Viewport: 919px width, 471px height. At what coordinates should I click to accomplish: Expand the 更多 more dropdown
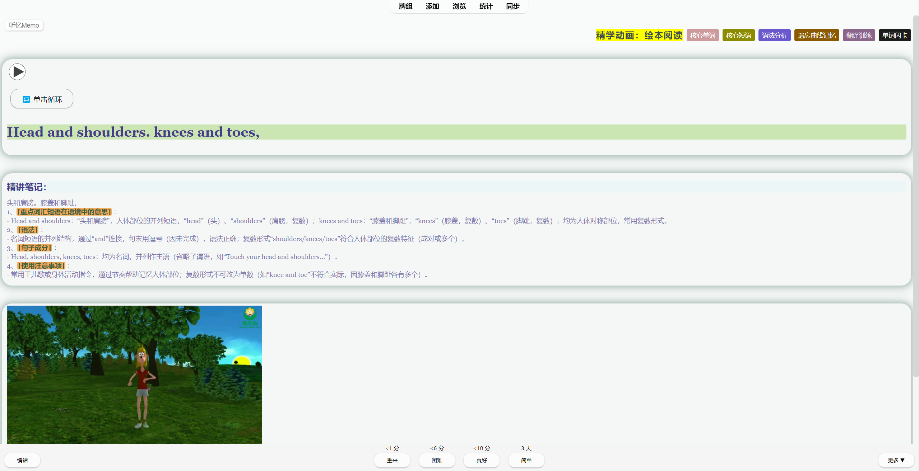coord(896,460)
